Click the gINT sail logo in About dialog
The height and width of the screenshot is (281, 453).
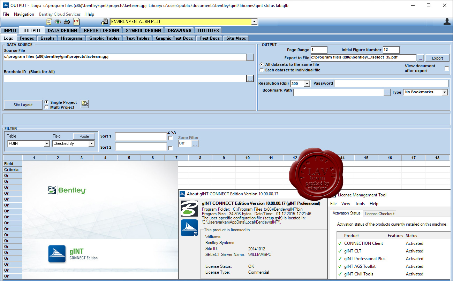[x=189, y=228]
